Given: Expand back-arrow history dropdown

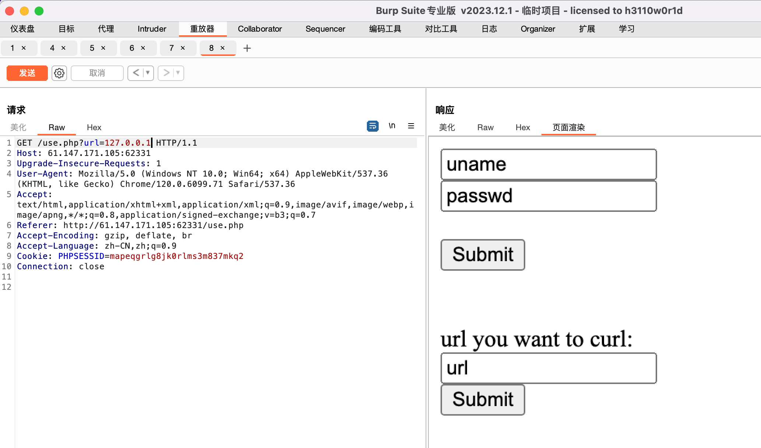Looking at the screenshot, I should coord(147,73).
